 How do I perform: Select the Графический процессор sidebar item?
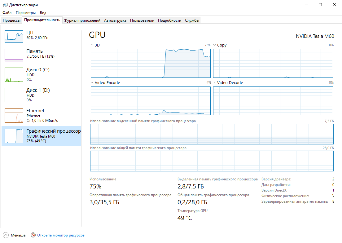pos(42,136)
